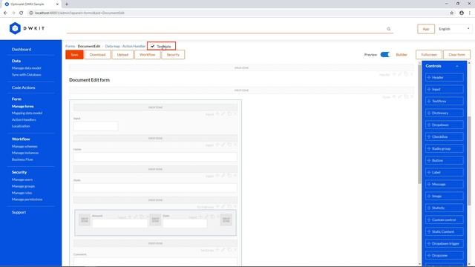Add Dropdown trigger control from Controls panel

[444, 244]
